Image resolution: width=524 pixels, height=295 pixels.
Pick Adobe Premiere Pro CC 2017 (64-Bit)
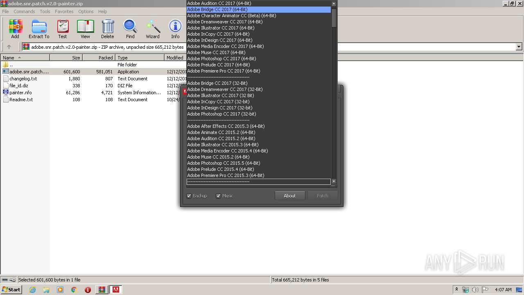(259, 71)
